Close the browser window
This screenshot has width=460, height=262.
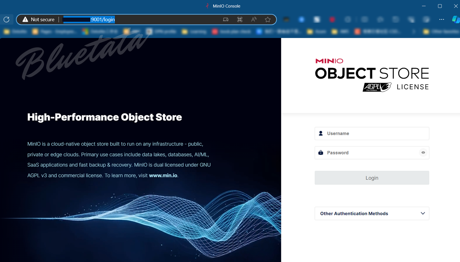(x=455, y=6)
